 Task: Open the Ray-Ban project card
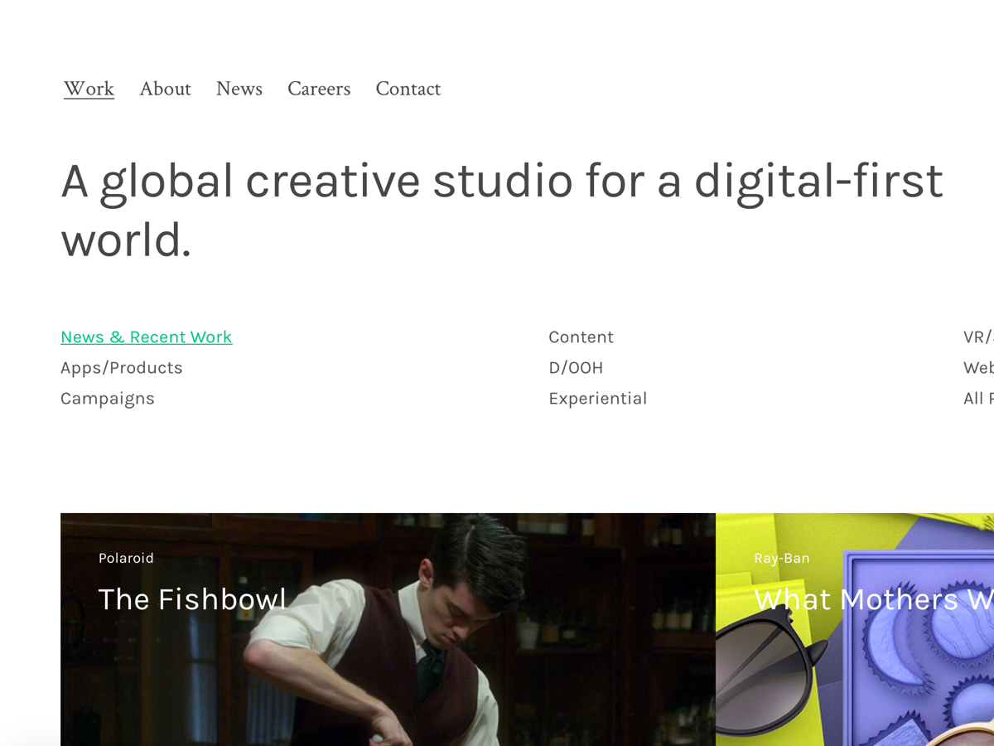(x=855, y=630)
